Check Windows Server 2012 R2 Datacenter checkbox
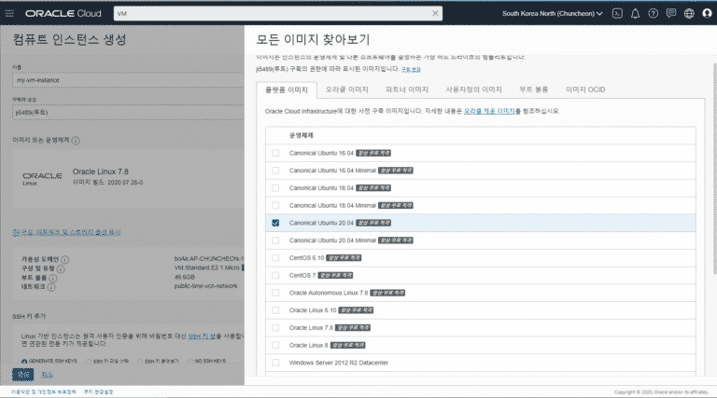The image size is (717, 398). click(x=275, y=363)
